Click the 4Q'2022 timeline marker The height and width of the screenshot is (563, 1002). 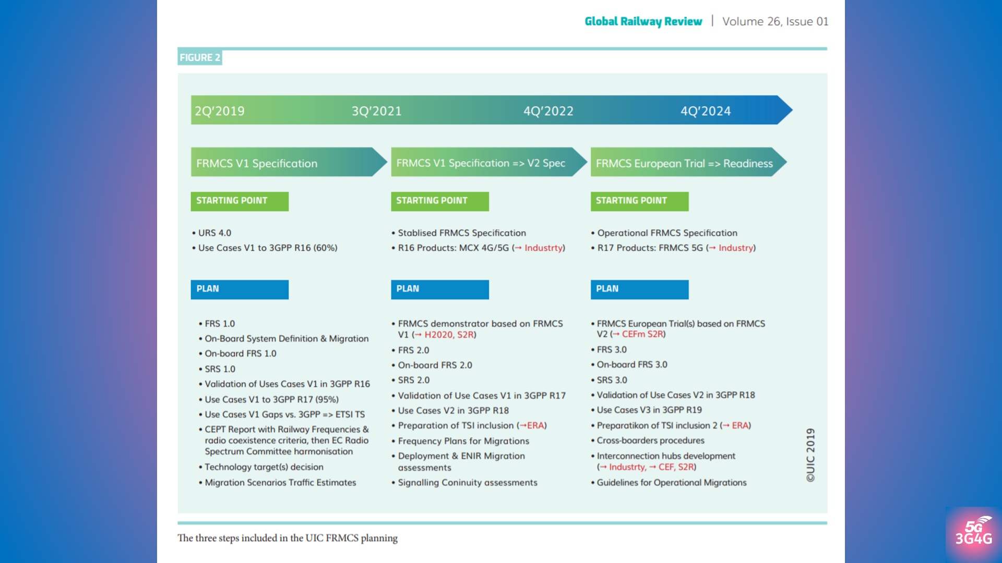tap(548, 111)
